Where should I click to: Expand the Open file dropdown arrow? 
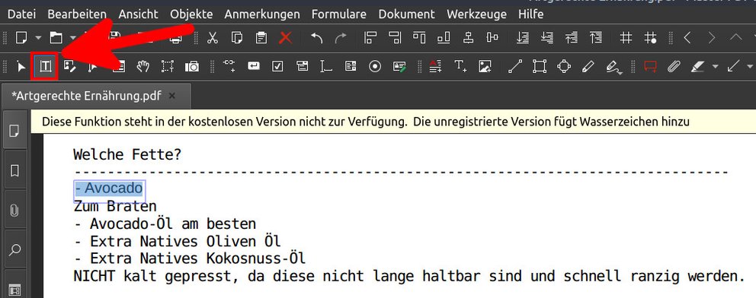coord(73,38)
